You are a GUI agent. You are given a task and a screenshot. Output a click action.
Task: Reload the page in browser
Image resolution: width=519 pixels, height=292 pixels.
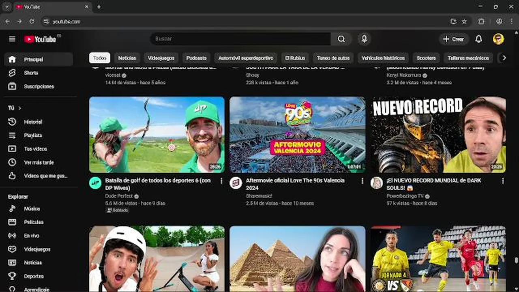(x=32, y=21)
